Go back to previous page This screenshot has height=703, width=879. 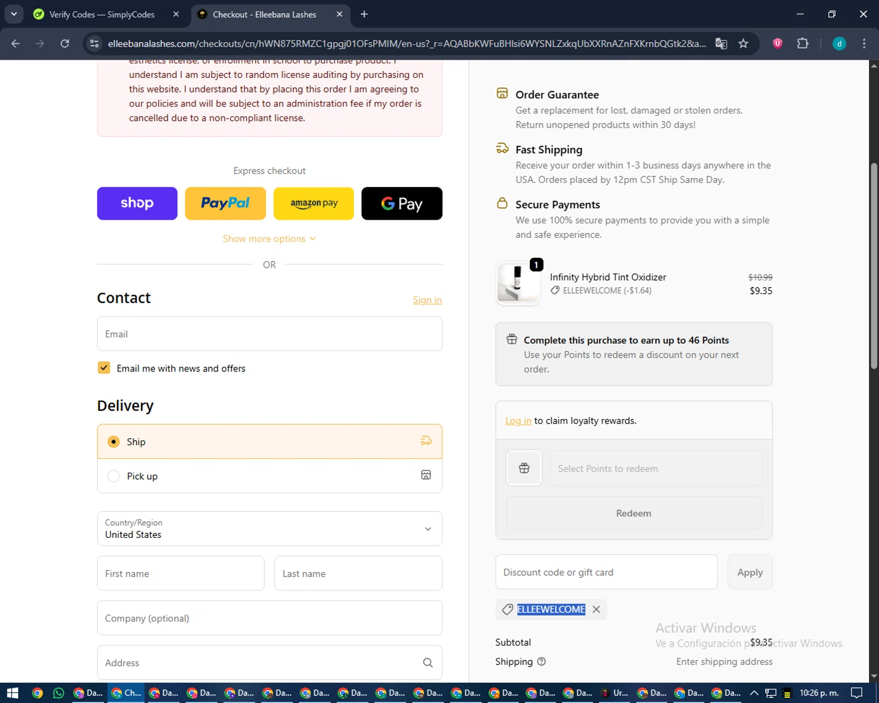click(16, 43)
